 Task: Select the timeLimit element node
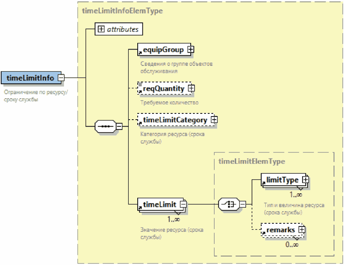pyautogui.click(x=160, y=204)
